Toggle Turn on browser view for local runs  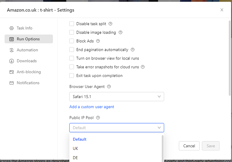click(72, 58)
